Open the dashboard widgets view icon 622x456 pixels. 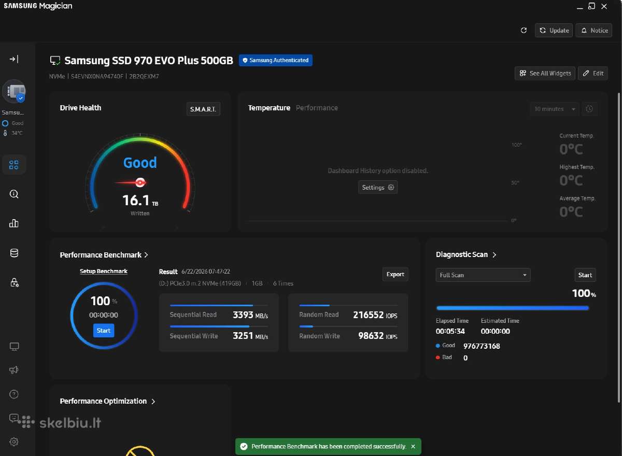14,165
